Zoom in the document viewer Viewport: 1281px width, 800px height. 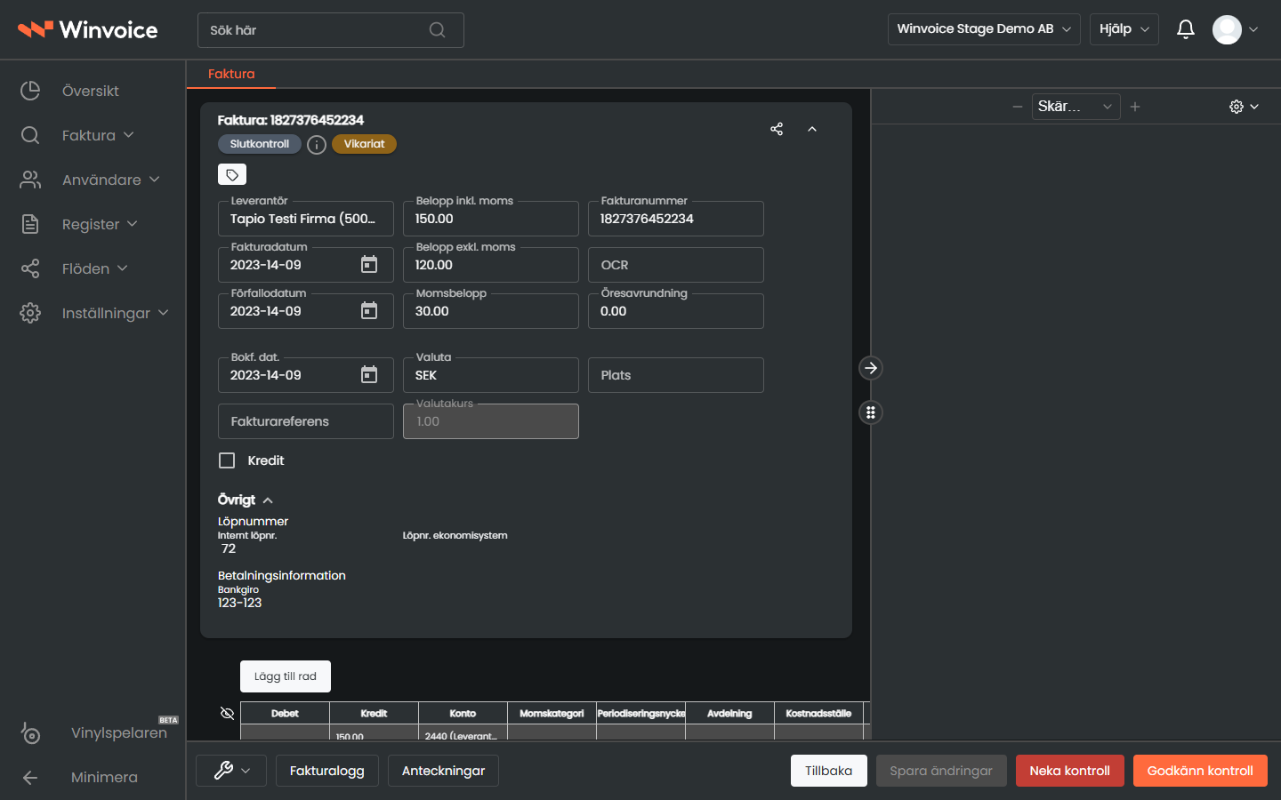tap(1135, 107)
